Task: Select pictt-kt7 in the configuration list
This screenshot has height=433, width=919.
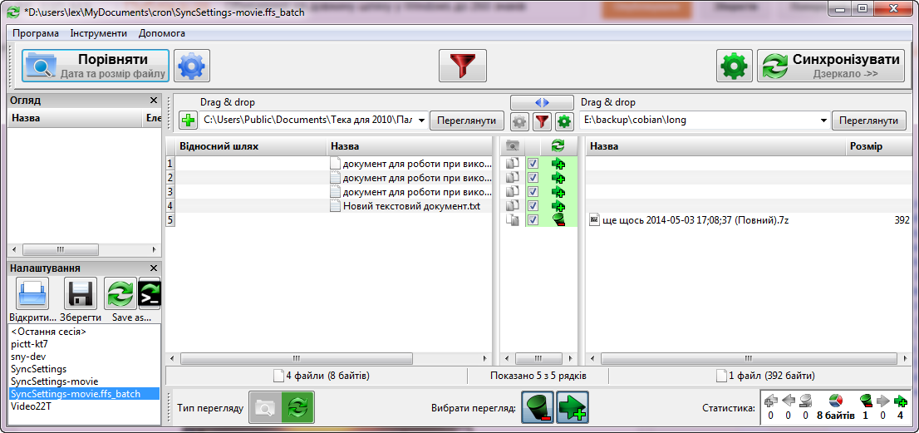Action: [29, 344]
